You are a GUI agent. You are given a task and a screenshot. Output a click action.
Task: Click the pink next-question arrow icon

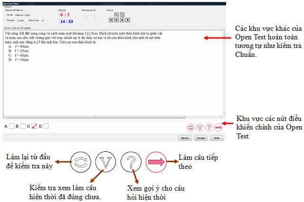click(218, 128)
